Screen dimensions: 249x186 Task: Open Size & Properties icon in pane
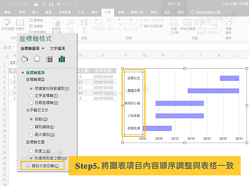(x=49, y=59)
